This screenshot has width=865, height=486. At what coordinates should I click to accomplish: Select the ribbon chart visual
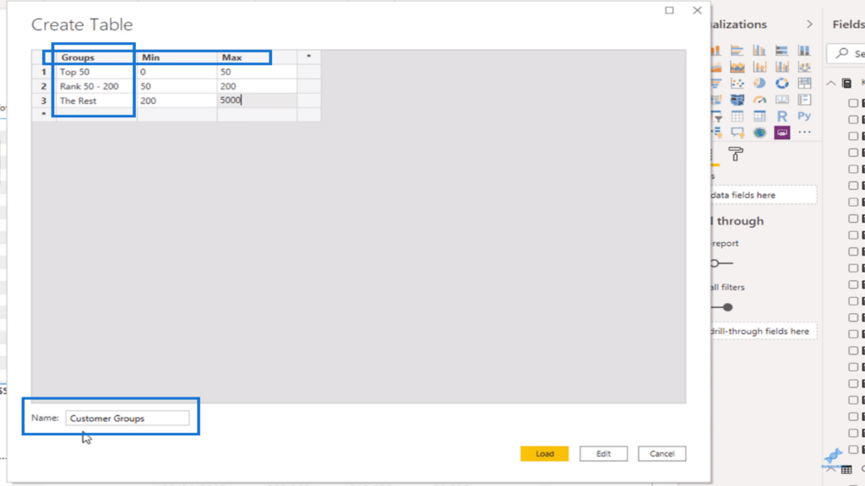click(x=804, y=67)
